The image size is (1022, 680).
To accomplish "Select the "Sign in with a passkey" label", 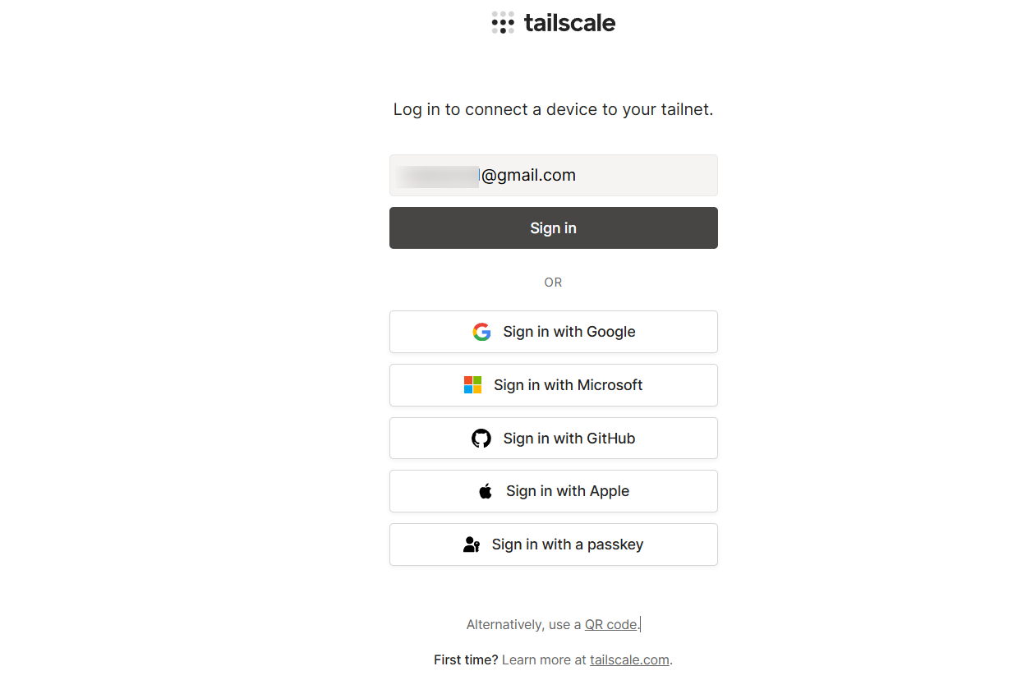I will (568, 544).
